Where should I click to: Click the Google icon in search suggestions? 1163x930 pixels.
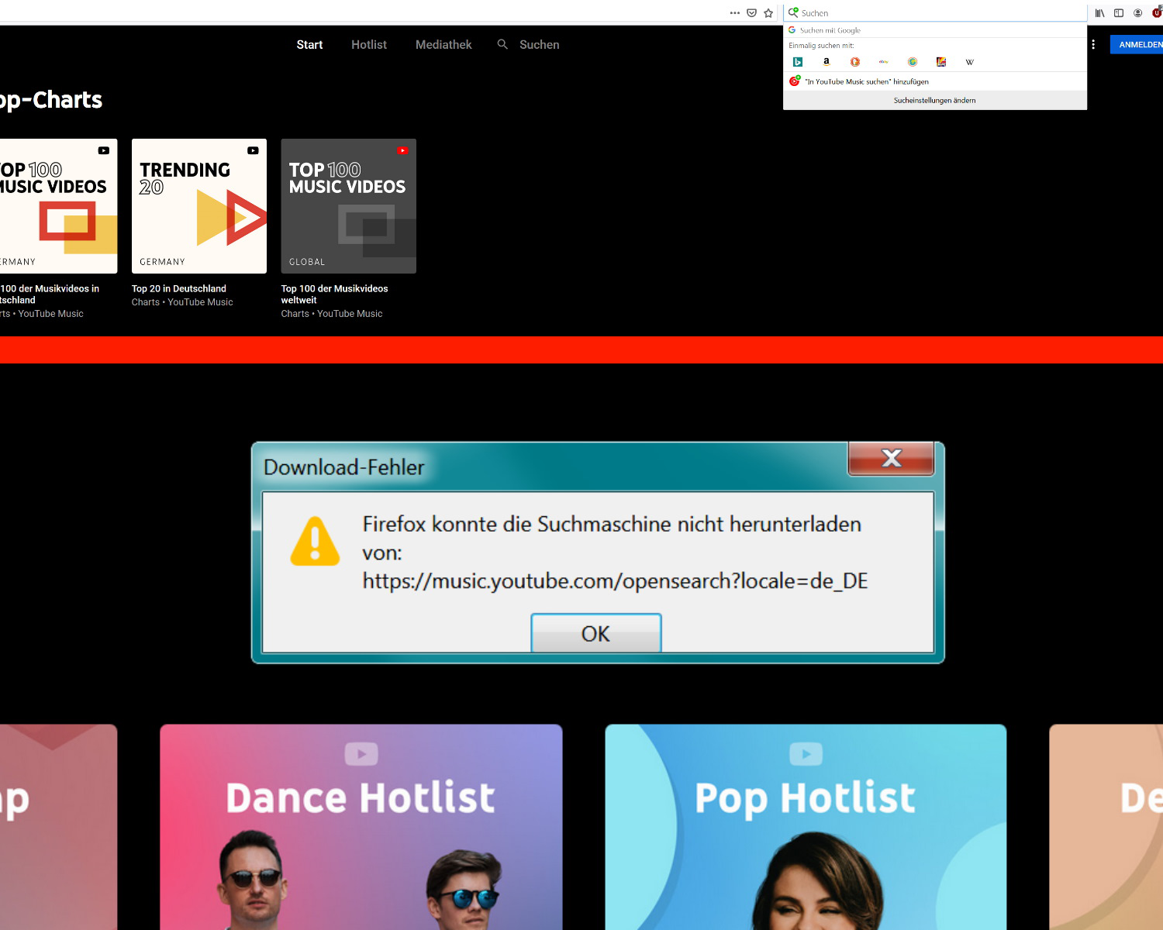point(792,30)
